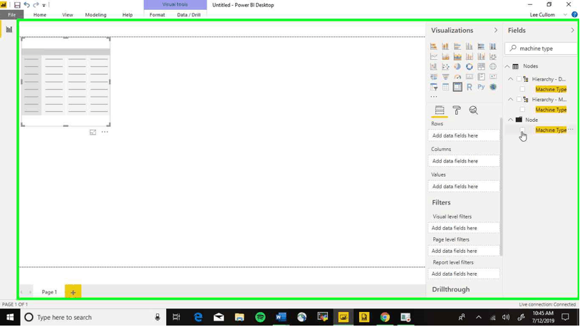Select the Clustered bar chart visualization
This screenshot has width=580, height=327.
[x=457, y=46]
